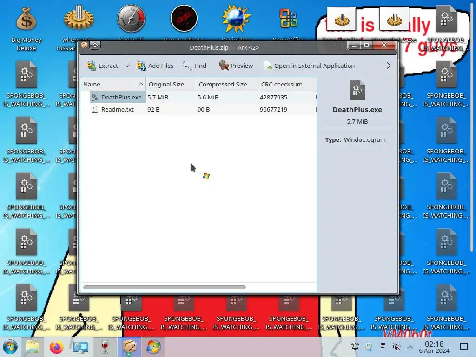
Task: Click the Type: Windo...ogram label
Action: pyautogui.click(x=355, y=139)
